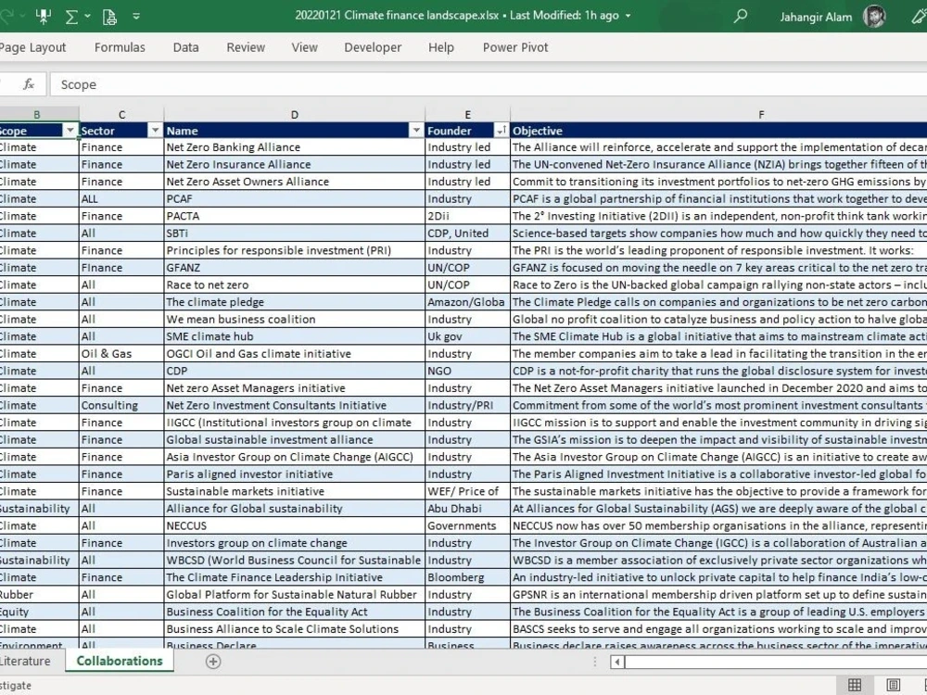Image resolution: width=927 pixels, height=695 pixels.
Task: Switch to the Literature sheet tab
Action: (25, 661)
